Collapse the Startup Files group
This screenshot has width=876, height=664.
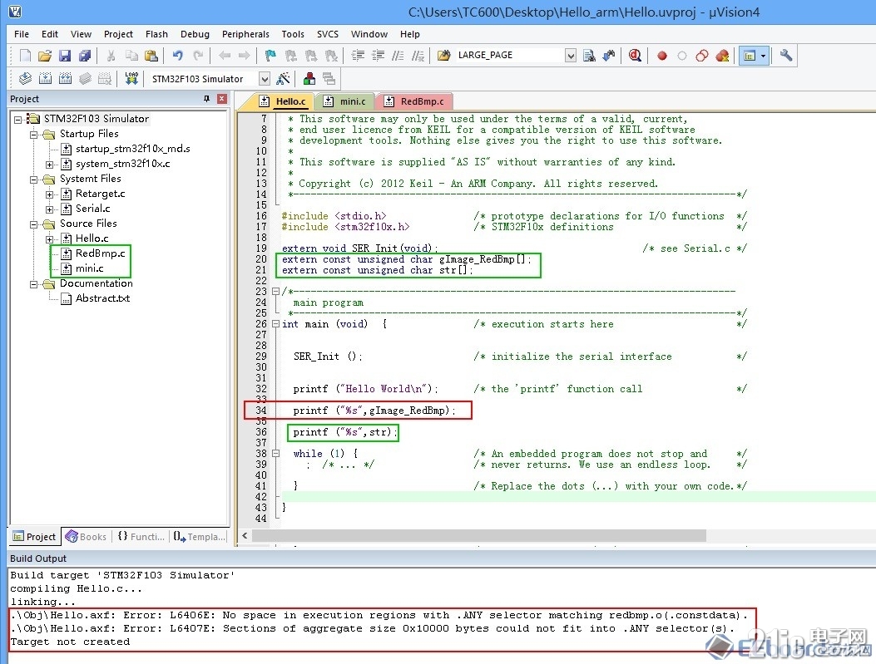pos(33,134)
